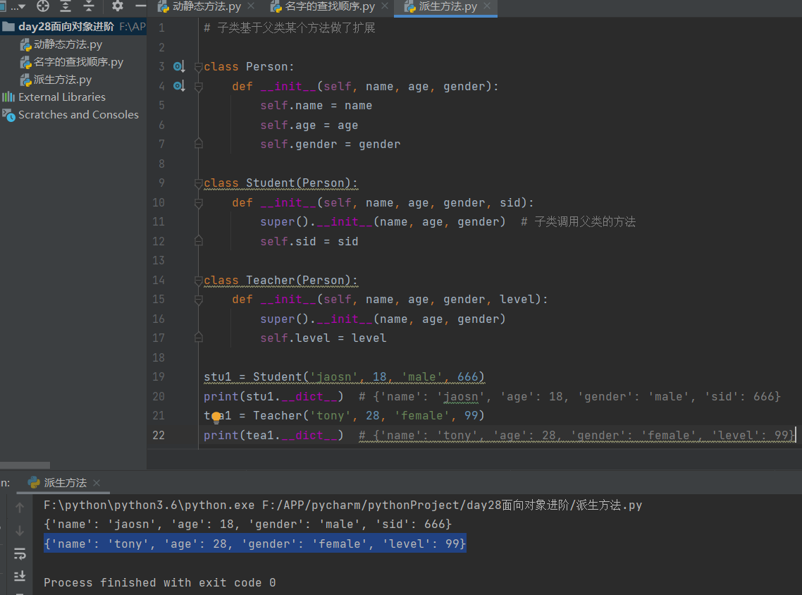Click highlighted tony dict output line
Image resolution: width=802 pixels, height=595 pixels.
pos(254,544)
